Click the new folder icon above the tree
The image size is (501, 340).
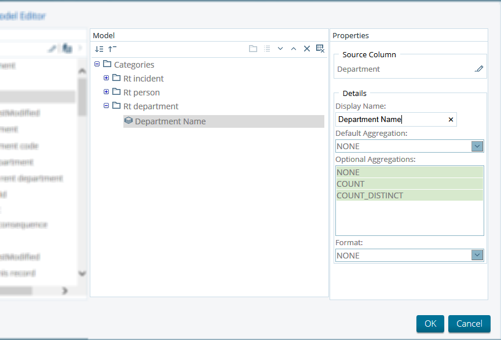(253, 49)
